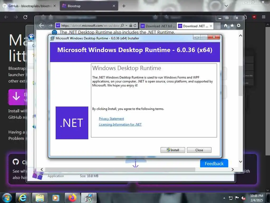Viewport: 270px width, 203px height.
Task: Open the Privacy Statement link
Action: pyautogui.click(x=112, y=119)
